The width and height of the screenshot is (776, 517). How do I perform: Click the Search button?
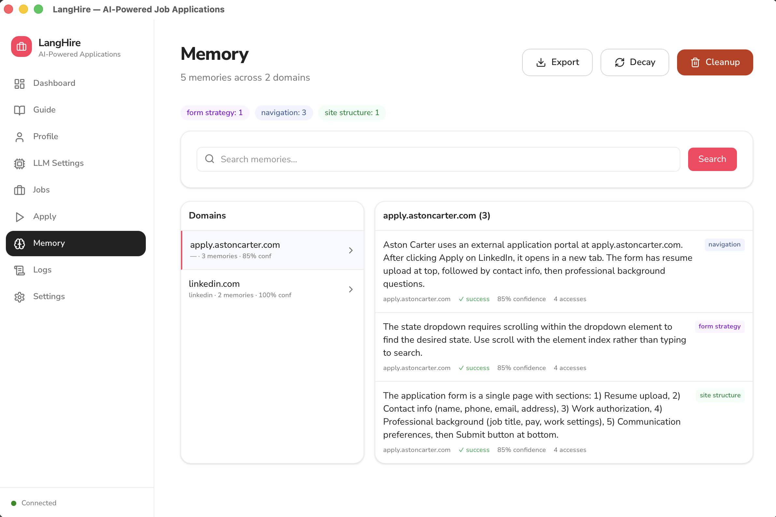coord(712,159)
